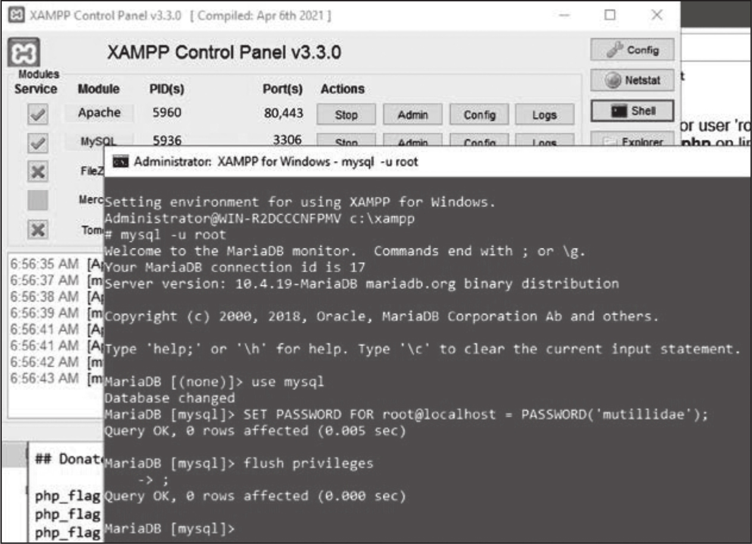Open Apache Admin page
The height and width of the screenshot is (544, 752).
(x=413, y=115)
